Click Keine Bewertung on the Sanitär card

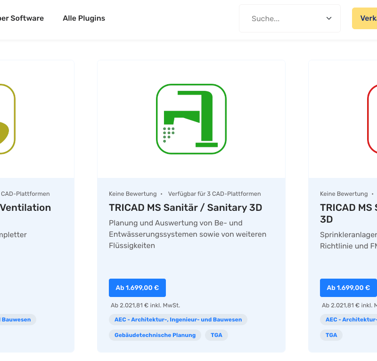132,194
